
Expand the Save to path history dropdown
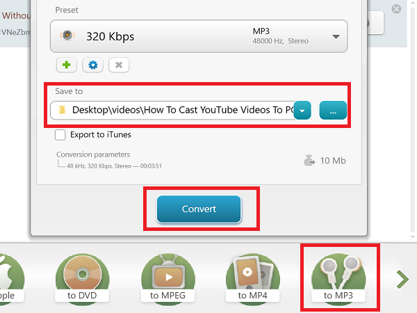click(302, 111)
